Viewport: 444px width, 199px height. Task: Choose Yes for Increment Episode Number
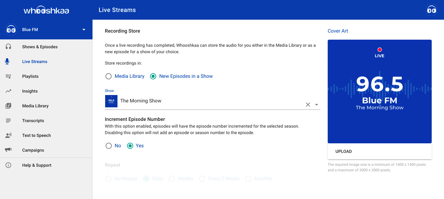tap(130, 146)
